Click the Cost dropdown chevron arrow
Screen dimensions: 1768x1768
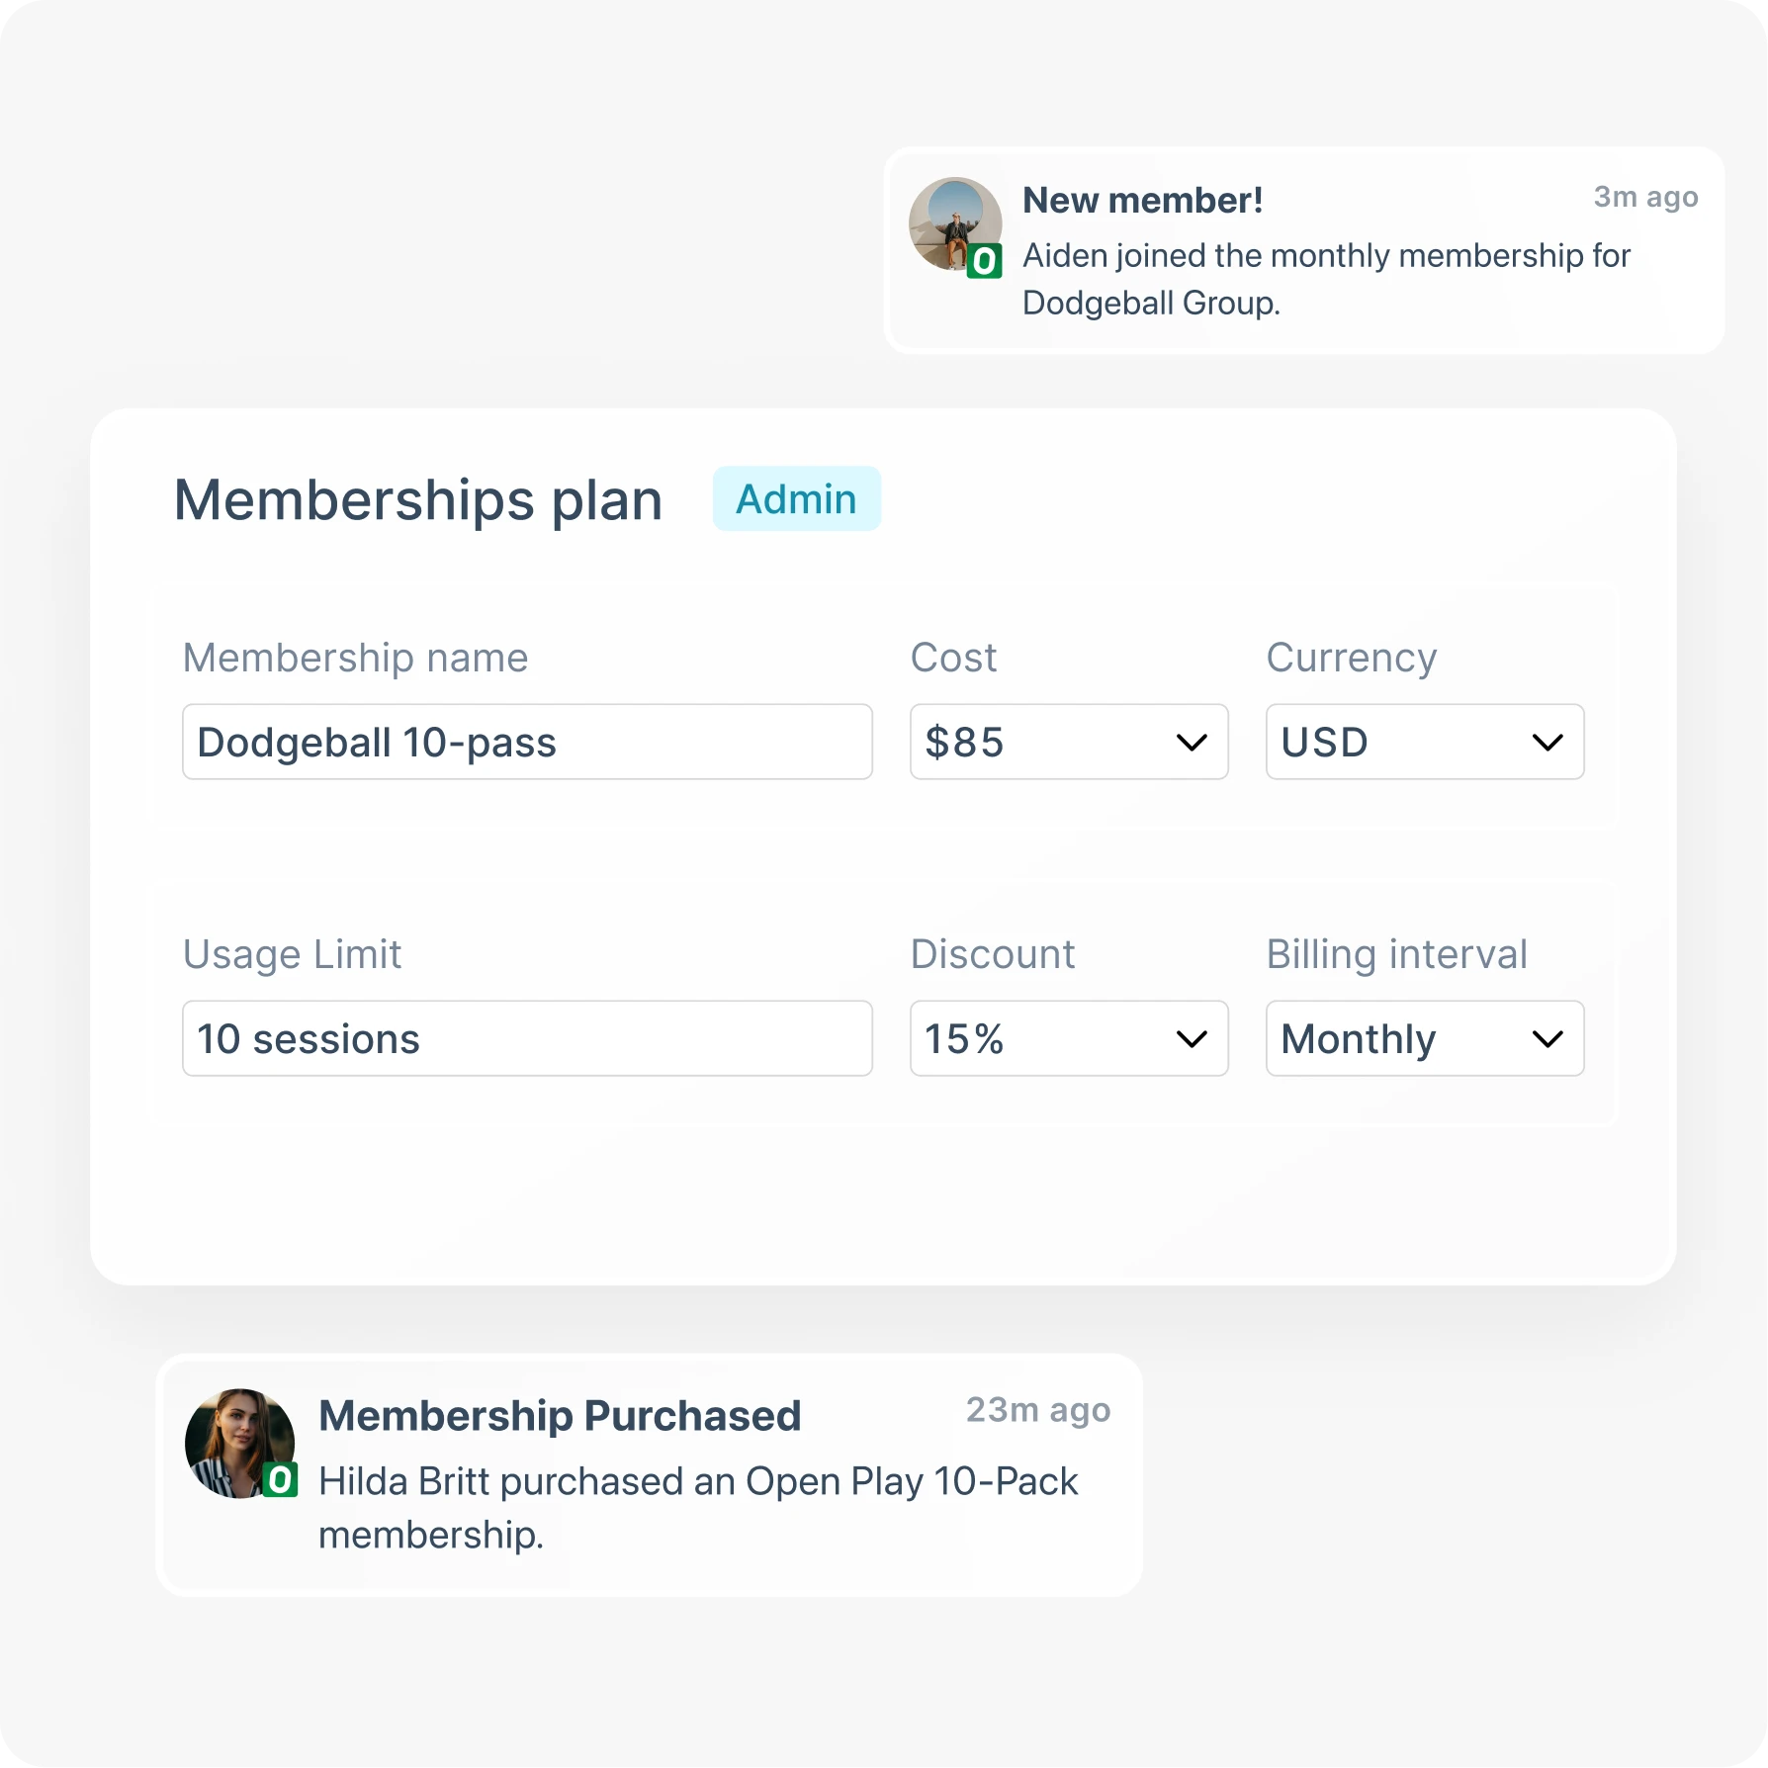(x=1192, y=743)
